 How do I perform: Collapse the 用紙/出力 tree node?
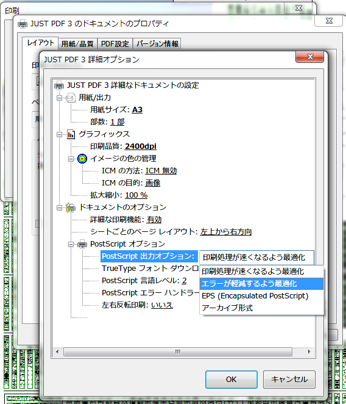click(x=59, y=98)
